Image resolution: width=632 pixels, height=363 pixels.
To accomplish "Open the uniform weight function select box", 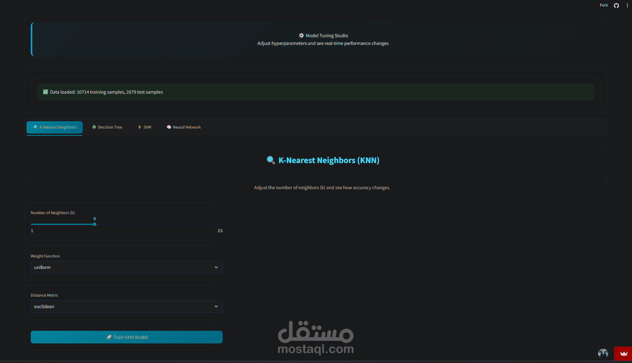I will (126, 267).
